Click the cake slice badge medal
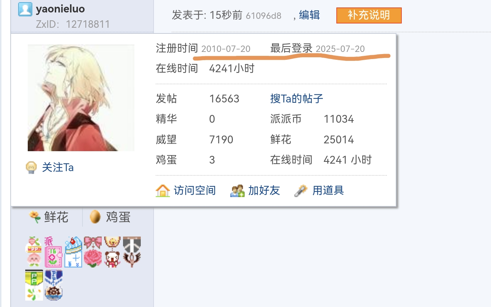 (x=74, y=252)
